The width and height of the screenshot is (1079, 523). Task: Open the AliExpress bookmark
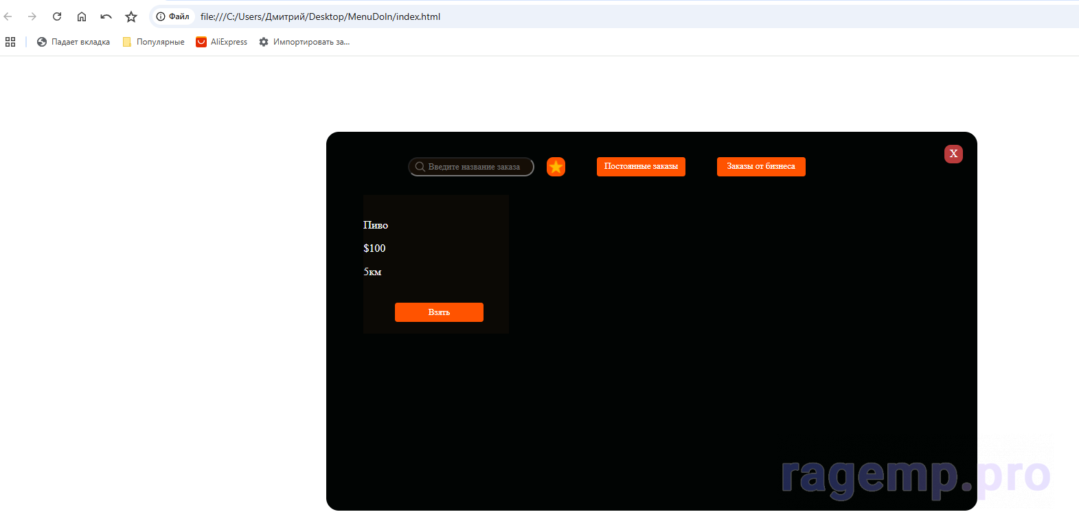coord(222,42)
